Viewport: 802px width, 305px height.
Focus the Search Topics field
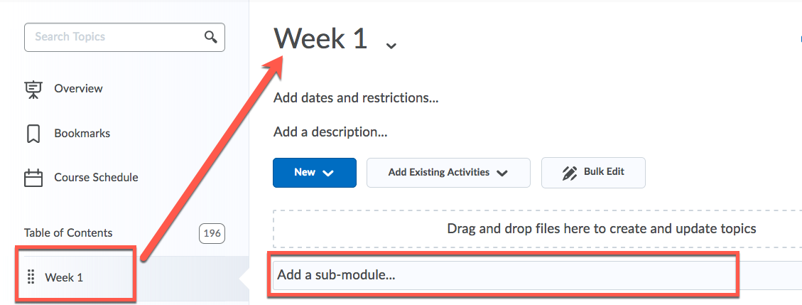click(114, 37)
